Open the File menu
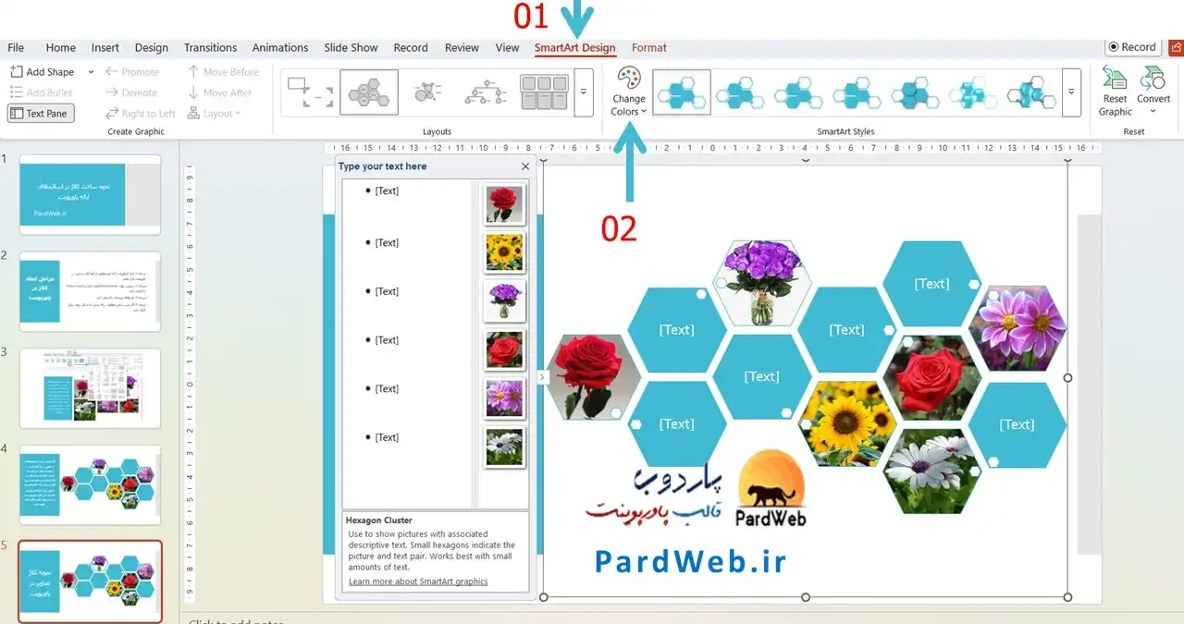 [16, 48]
